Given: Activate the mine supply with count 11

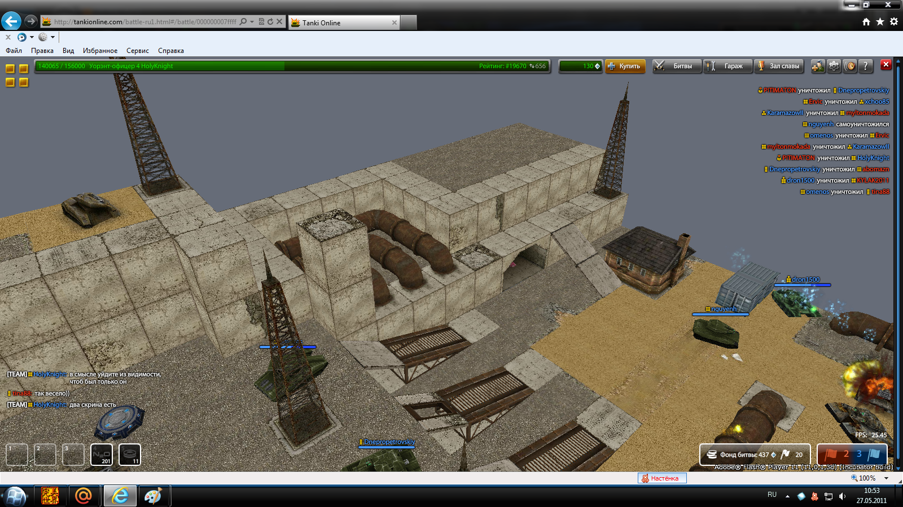Looking at the screenshot, I should point(130,455).
